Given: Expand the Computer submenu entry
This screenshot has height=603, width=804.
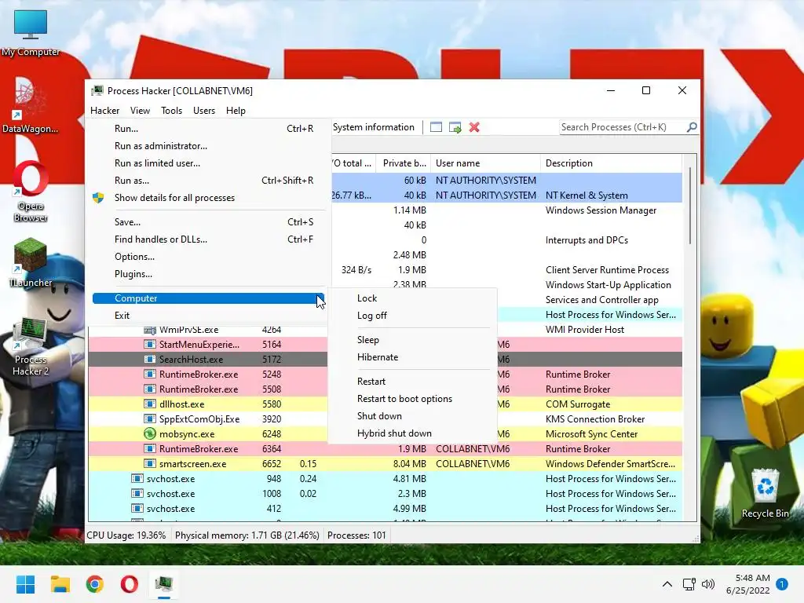Looking at the screenshot, I should [x=208, y=298].
